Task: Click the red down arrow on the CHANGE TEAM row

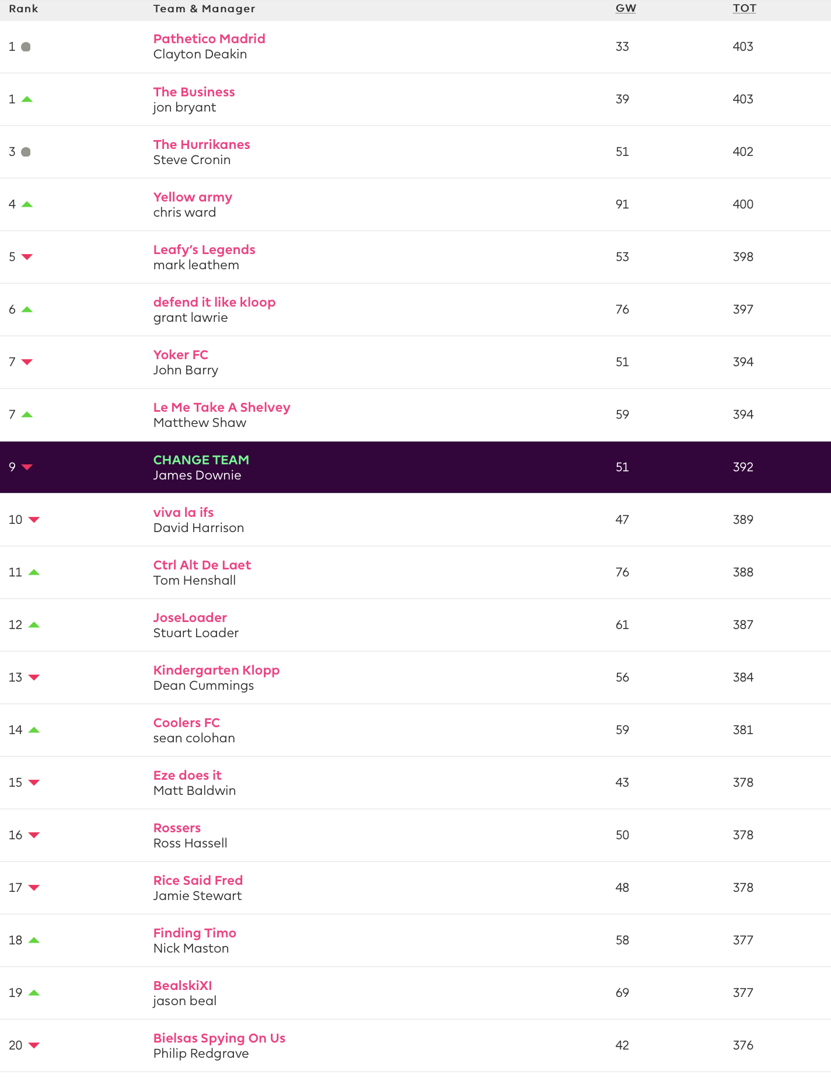Action: (x=27, y=467)
